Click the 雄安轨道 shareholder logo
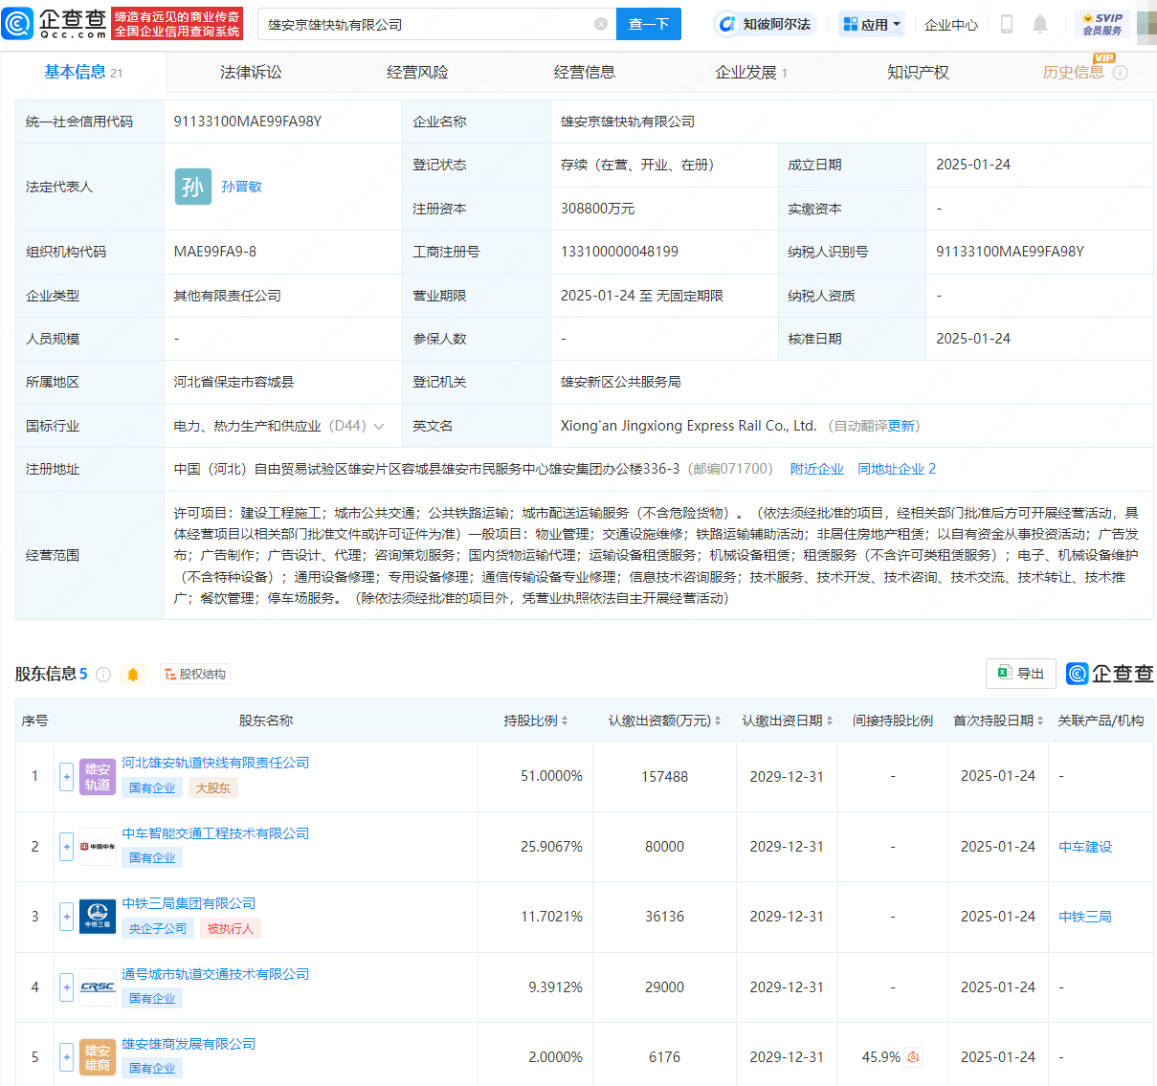 98,777
